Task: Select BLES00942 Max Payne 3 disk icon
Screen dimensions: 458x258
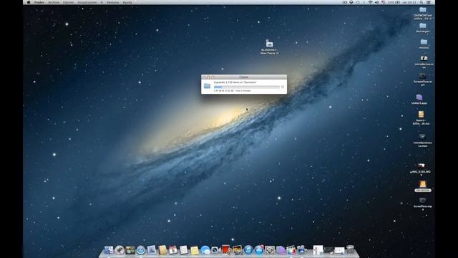Action: pos(269,44)
